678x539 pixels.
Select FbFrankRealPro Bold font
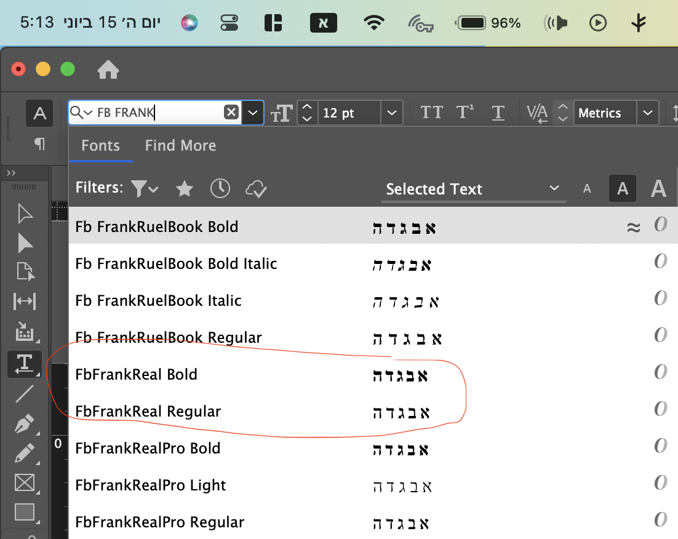[373, 448]
